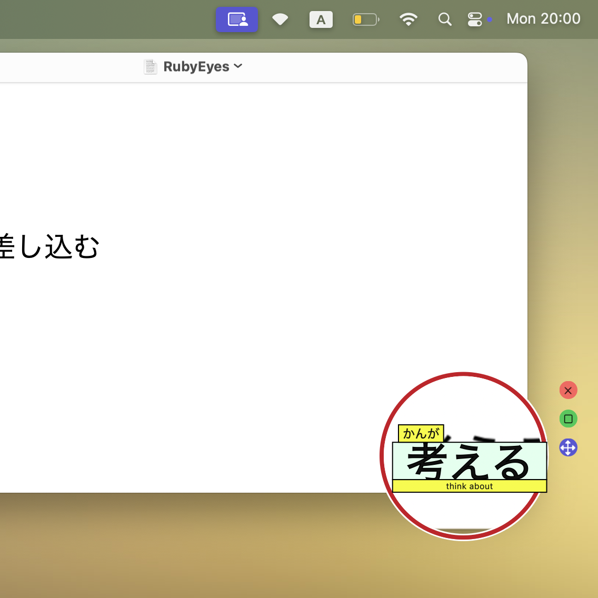Click the 考える word highlight box
598x598 pixels.
469,461
